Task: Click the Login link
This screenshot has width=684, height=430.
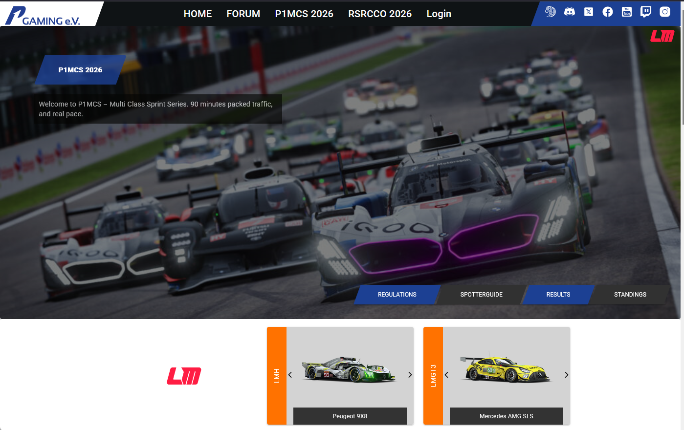Action: click(439, 14)
